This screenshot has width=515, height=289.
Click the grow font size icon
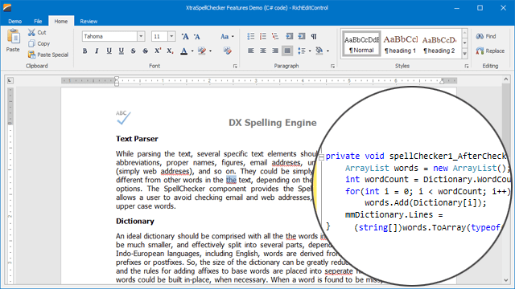(185, 36)
